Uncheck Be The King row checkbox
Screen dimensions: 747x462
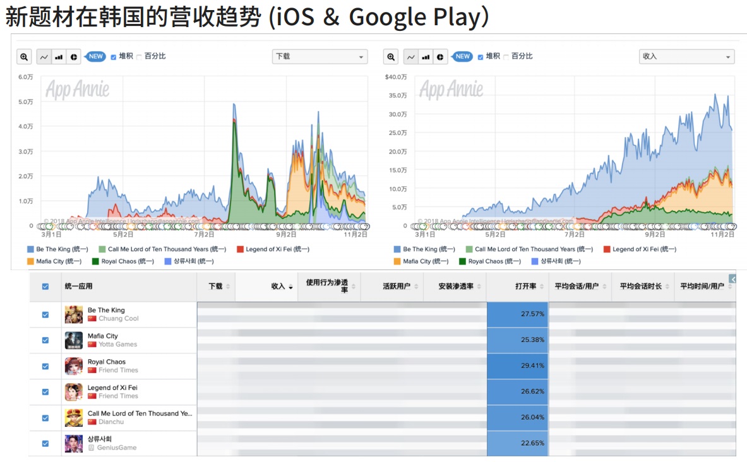point(45,315)
